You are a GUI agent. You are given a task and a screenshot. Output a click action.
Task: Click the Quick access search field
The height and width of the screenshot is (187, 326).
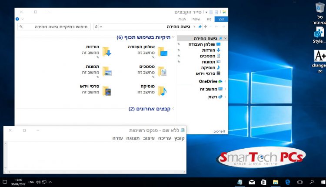(54, 27)
